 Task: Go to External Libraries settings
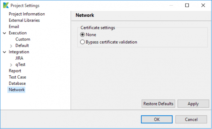24,20
